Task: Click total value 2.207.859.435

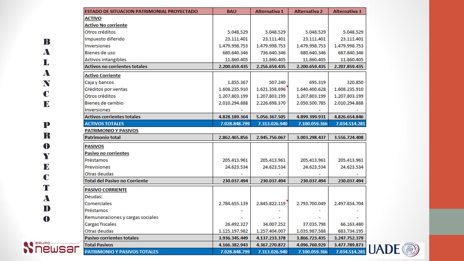Action: click(x=348, y=67)
